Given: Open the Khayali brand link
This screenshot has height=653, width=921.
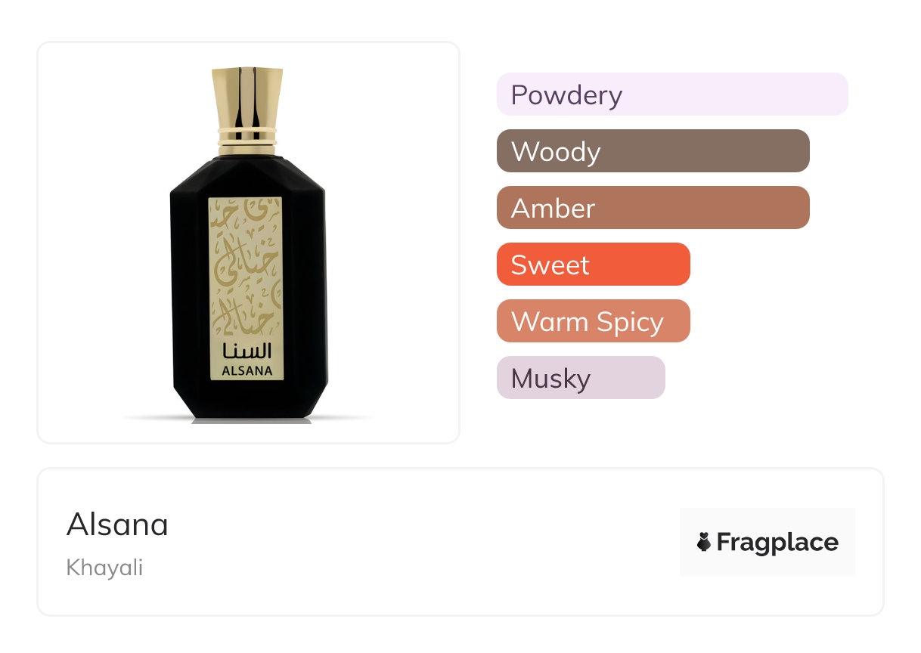Looking at the screenshot, I should [x=104, y=568].
